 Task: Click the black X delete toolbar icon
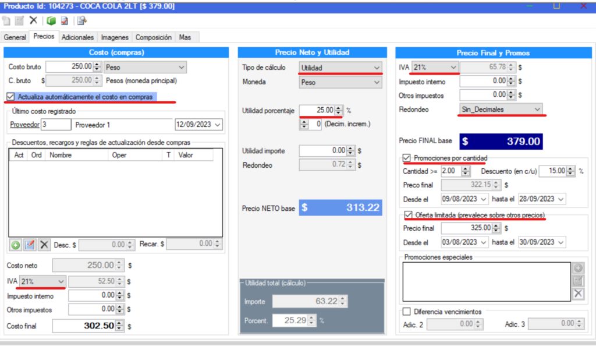tap(33, 20)
